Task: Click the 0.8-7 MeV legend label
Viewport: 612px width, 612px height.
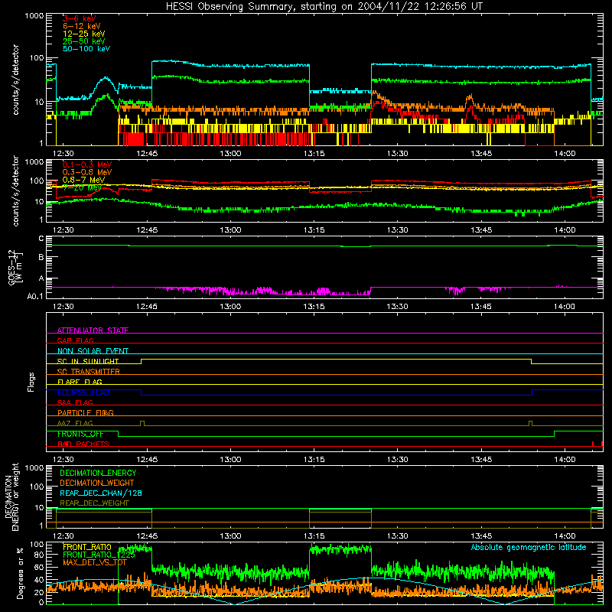Action: pyautogui.click(x=83, y=180)
